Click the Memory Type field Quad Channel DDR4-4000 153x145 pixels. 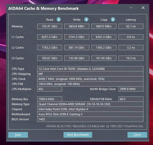tap(90, 104)
